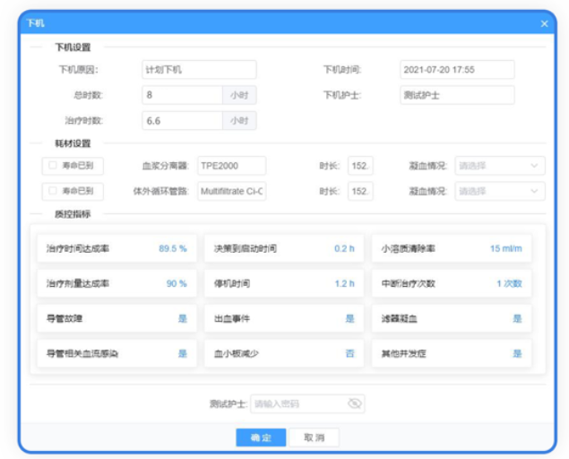
Task: Toggle the 出血事件 是 value
Action: coord(349,318)
